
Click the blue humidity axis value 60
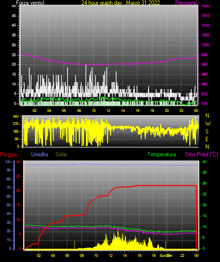tap(8, 196)
